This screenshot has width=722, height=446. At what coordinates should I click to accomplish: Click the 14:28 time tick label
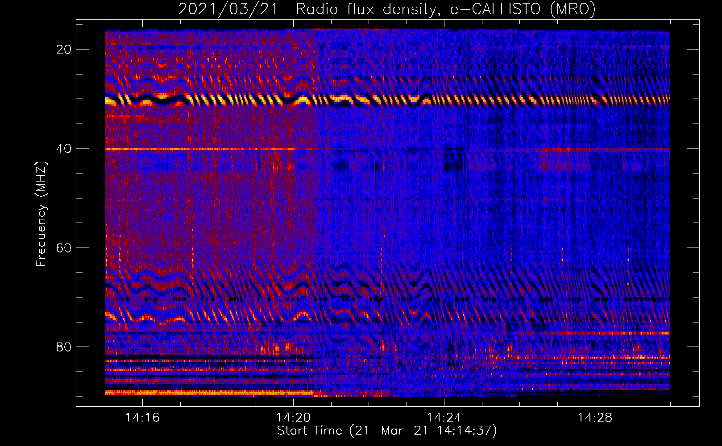tap(595, 418)
